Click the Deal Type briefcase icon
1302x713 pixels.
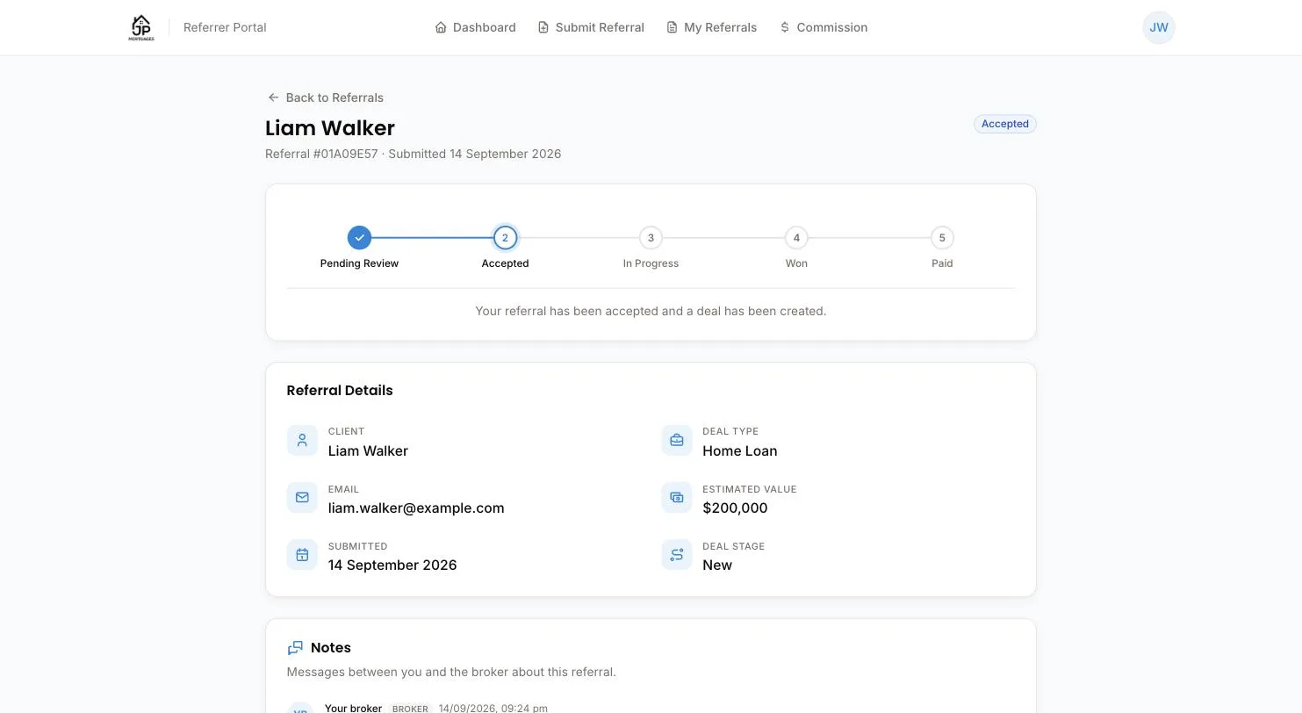click(x=677, y=441)
